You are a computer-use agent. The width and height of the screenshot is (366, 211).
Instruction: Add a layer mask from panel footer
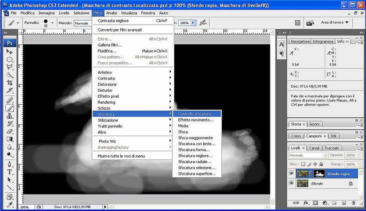(315, 203)
